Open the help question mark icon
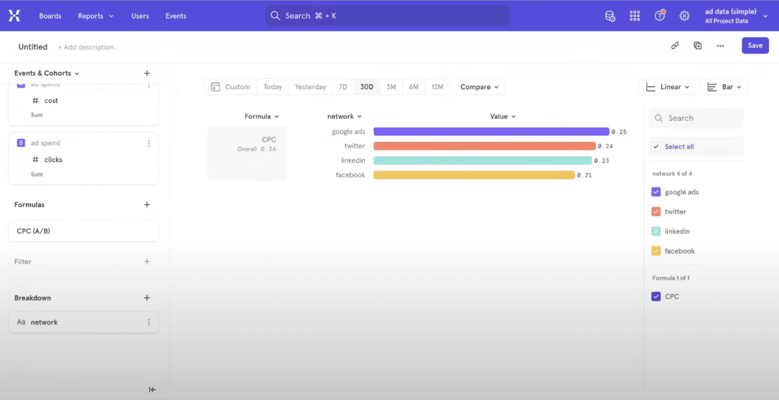This screenshot has width=779, height=400. 660,15
